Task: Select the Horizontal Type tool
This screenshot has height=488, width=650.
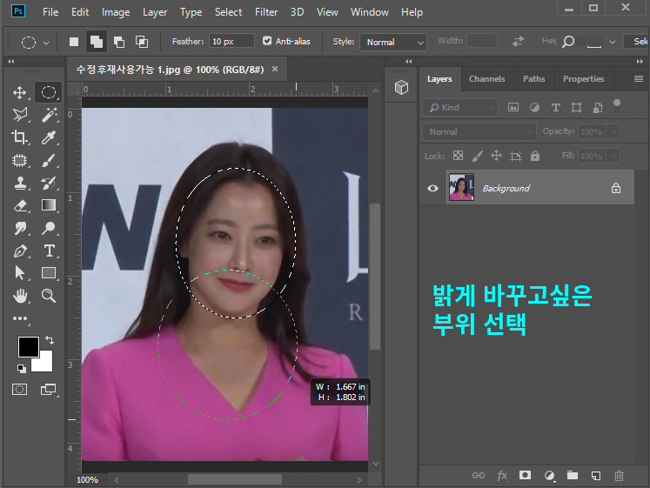Action: 49,251
